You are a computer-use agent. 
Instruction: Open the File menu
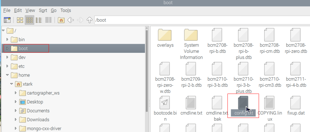[x=7, y=10]
